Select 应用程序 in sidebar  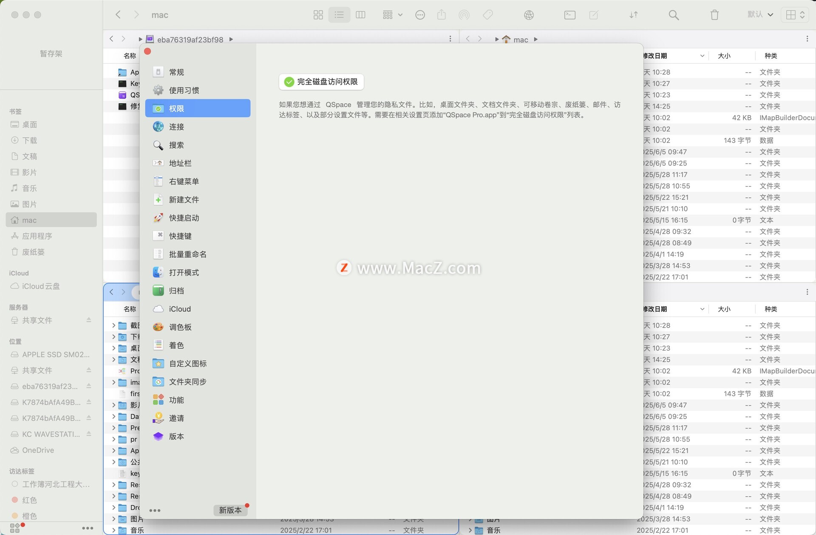[51, 236]
